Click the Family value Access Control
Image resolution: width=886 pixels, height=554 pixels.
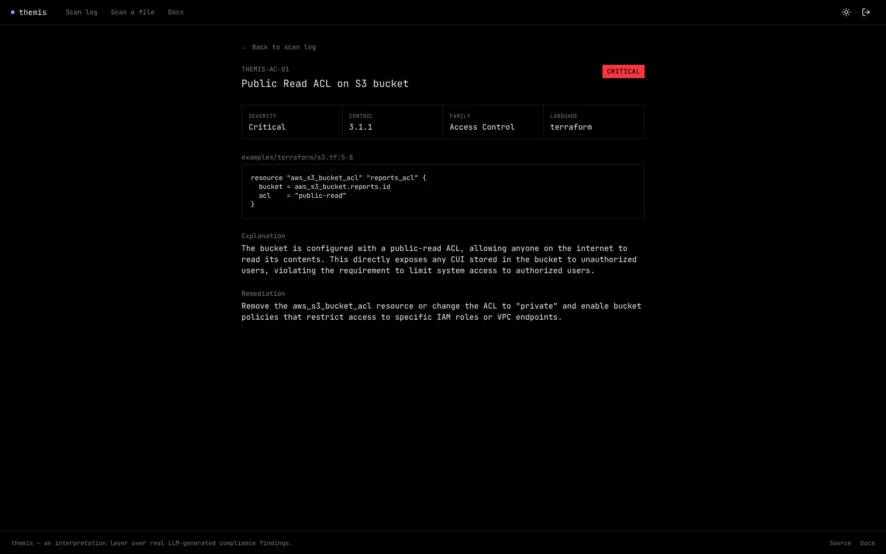point(482,127)
